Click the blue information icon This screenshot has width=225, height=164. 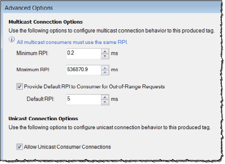pyautogui.click(x=11, y=39)
